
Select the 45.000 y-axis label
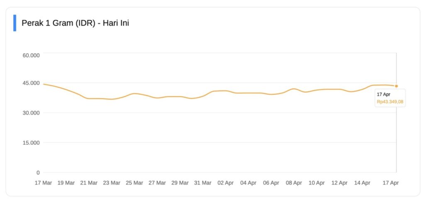coord(31,83)
